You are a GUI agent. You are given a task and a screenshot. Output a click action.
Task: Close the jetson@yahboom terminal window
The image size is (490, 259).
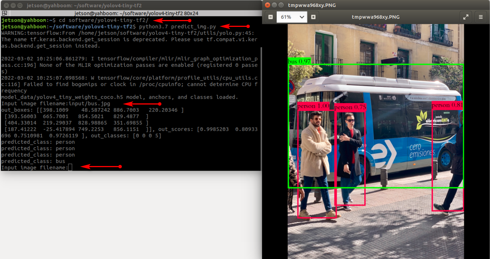5,6
